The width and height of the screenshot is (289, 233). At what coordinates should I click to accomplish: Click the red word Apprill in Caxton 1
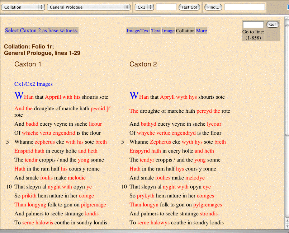pyautogui.click(x=53, y=97)
